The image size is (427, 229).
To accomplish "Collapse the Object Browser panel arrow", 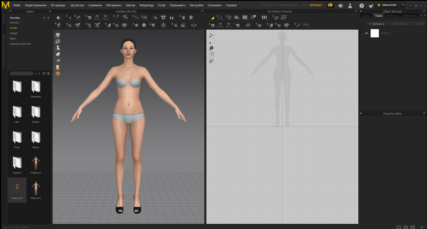I will (x=362, y=11).
